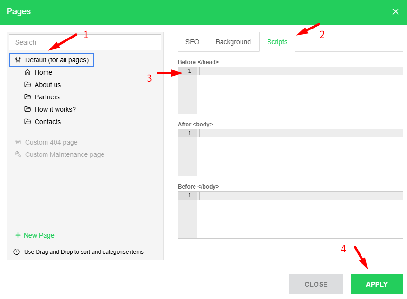Open Custom Maintenance page settings
Viewport: 407px width, 299px height.
[x=65, y=154]
